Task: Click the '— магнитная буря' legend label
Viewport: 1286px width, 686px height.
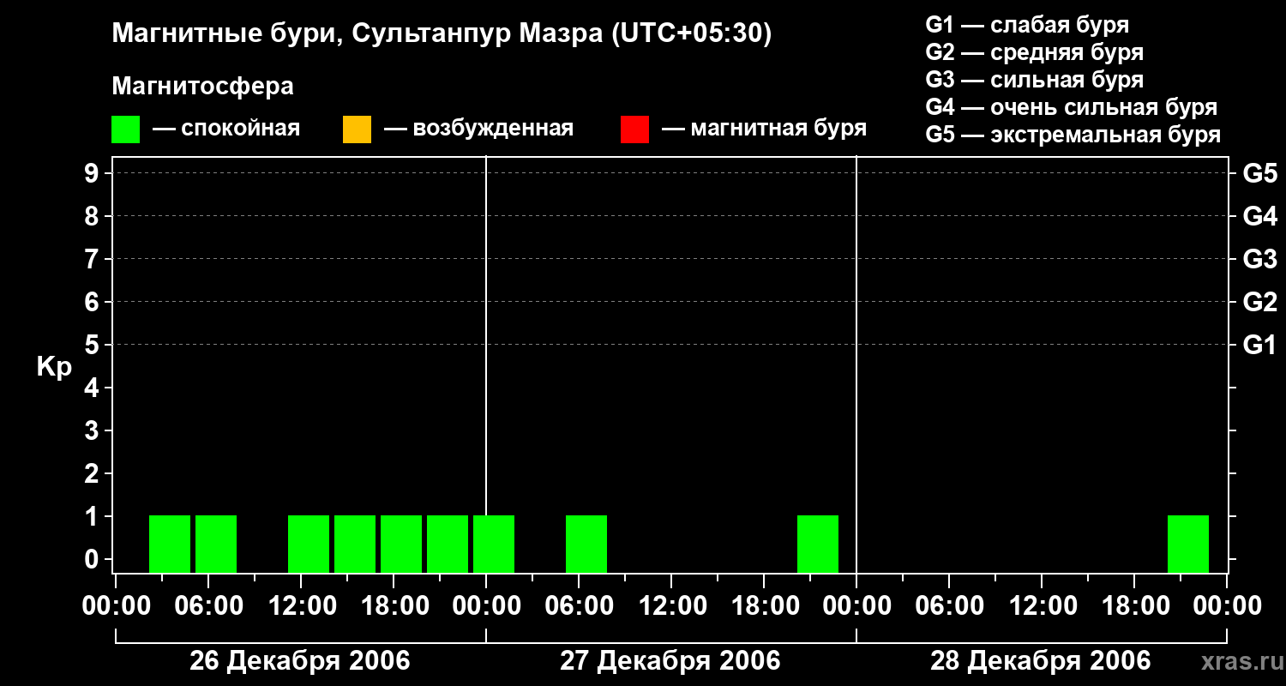Action: [x=765, y=129]
